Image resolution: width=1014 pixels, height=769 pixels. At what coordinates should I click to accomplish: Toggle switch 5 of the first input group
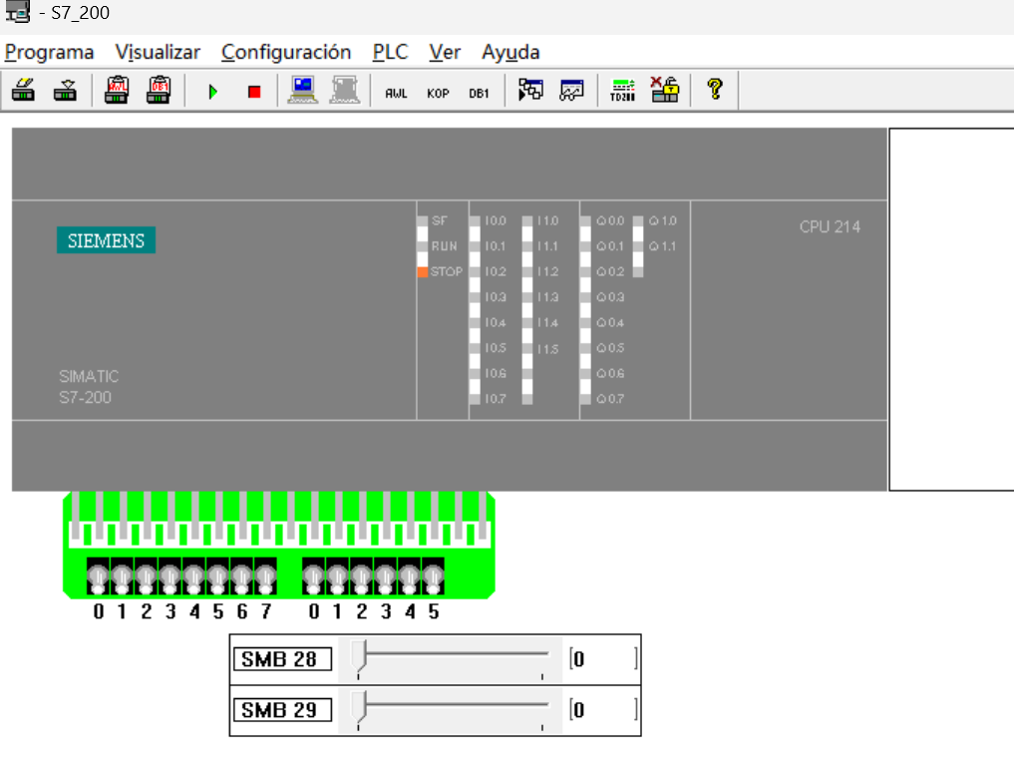pyautogui.click(x=217, y=577)
